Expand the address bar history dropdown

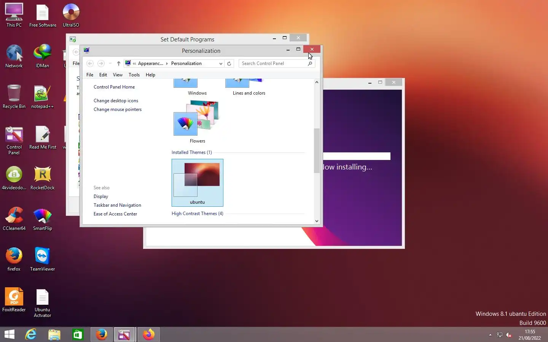tap(221, 63)
